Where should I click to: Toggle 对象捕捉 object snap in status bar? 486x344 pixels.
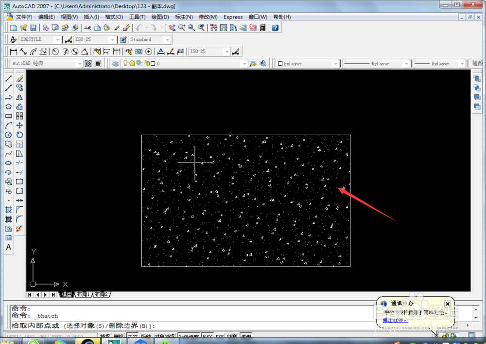165,336
